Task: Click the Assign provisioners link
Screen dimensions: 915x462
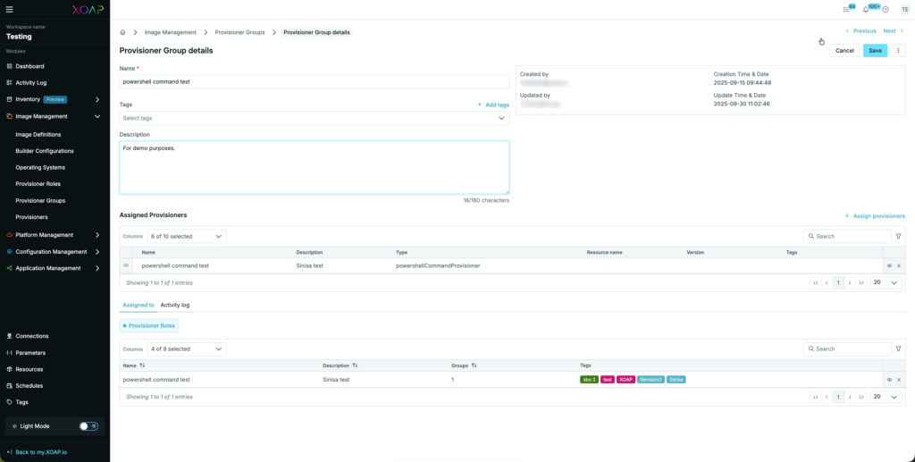Action: [875, 216]
